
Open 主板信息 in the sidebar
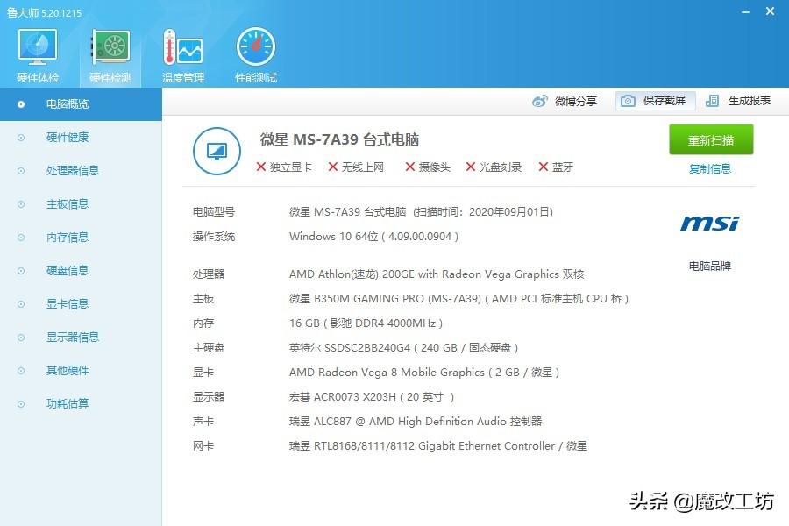tap(81, 204)
